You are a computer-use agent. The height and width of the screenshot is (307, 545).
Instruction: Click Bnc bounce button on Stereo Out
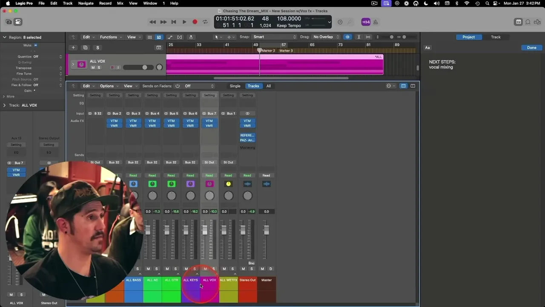point(251,263)
